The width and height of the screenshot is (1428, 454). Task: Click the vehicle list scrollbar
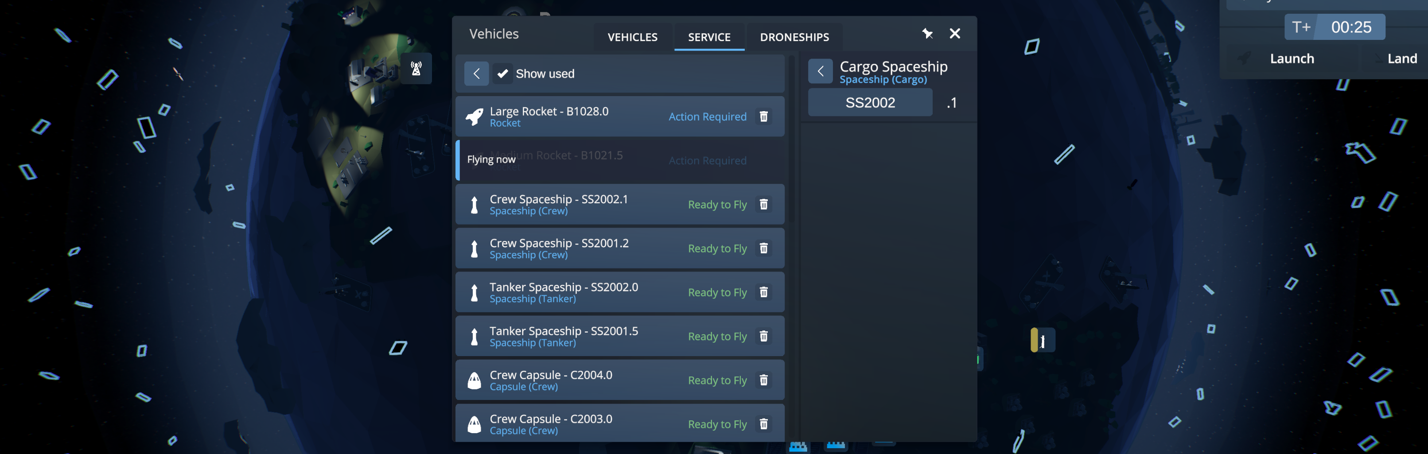pyautogui.click(x=792, y=139)
